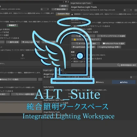Open the language dropdown in Angel Native Light Tools

coord(128,10)
